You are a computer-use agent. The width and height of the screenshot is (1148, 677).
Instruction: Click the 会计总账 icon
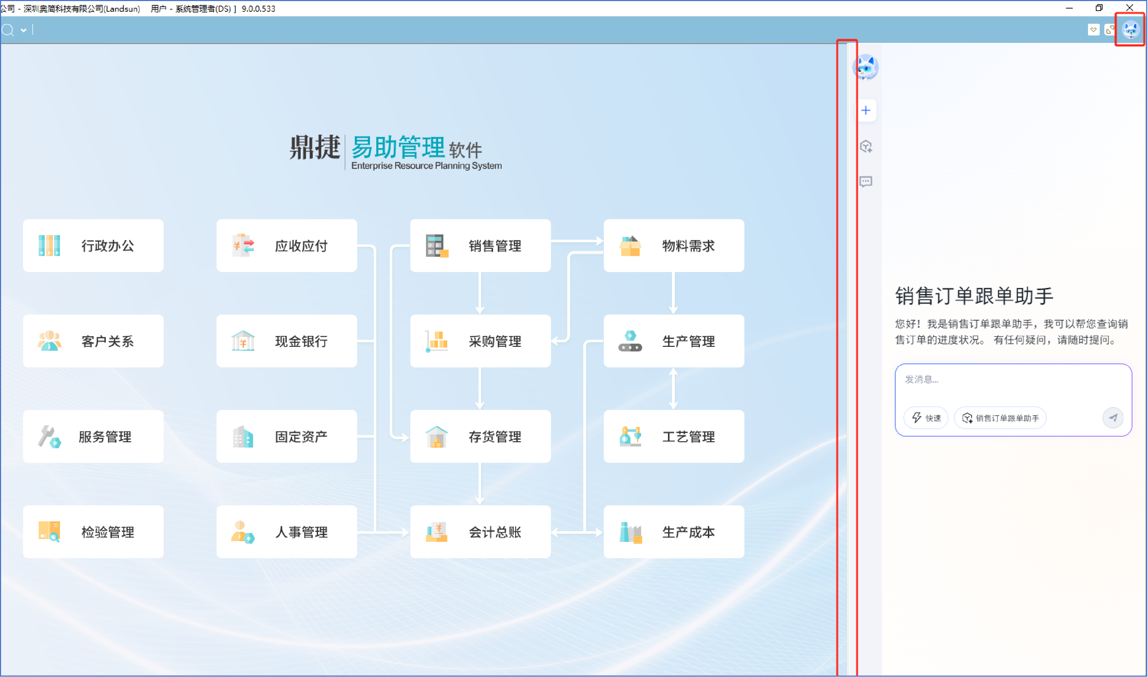coord(437,532)
